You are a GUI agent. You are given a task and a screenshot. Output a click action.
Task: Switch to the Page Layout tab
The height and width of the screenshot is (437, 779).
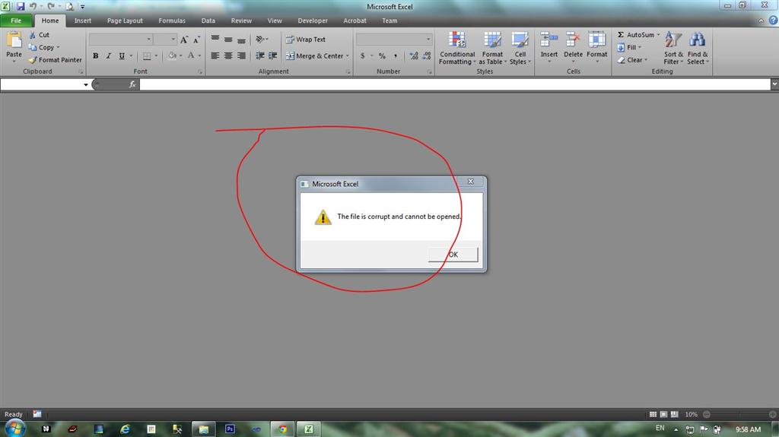[125, 21]
